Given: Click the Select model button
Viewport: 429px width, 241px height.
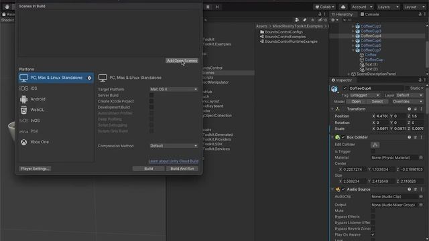Looking at the screenshot, I should tap(377, 102).
